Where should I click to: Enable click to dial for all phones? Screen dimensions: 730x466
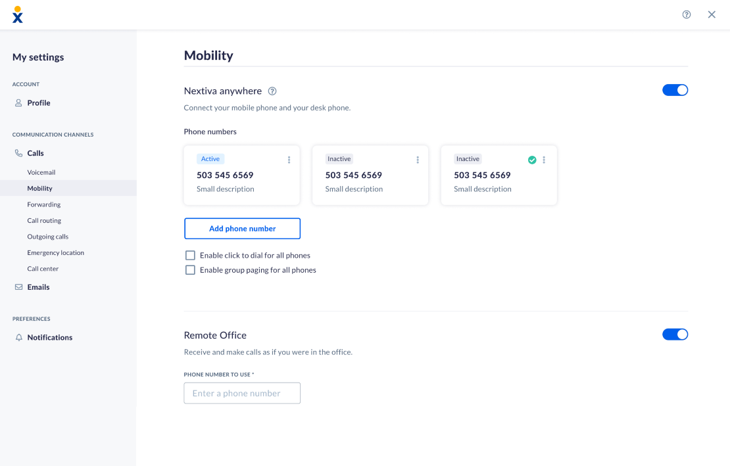click(190, 255)
